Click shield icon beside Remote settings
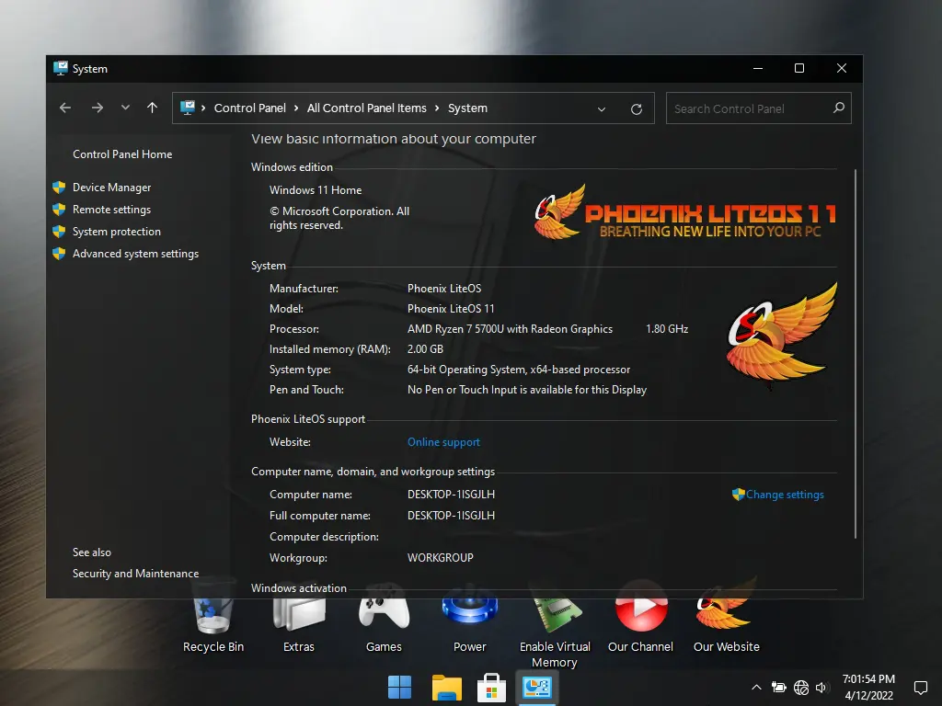This screenshot has width=942, height=706. pos(59,210)
